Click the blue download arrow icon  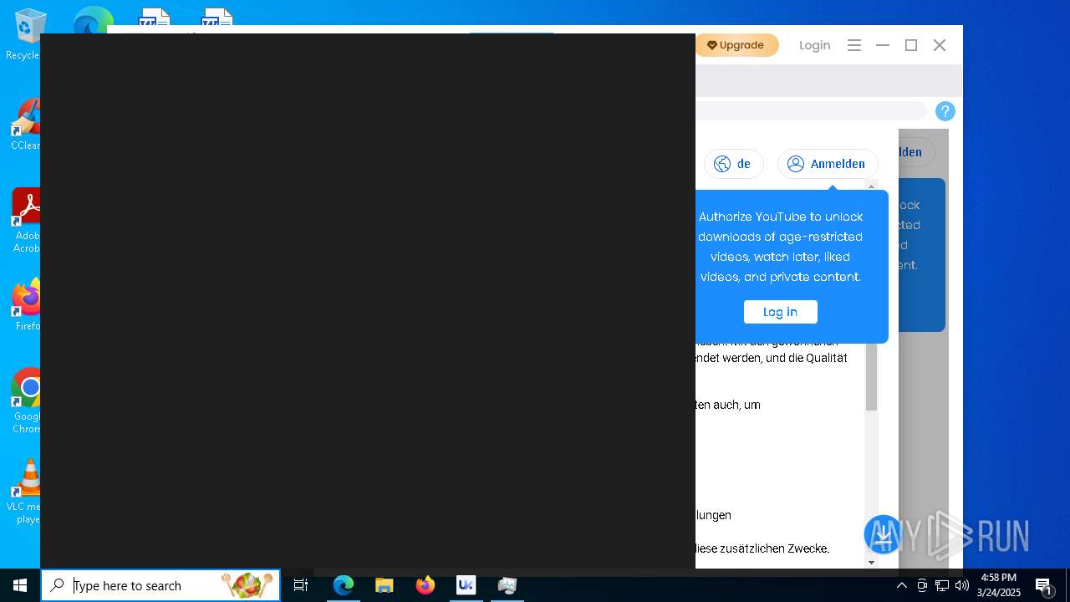[883, 534]
